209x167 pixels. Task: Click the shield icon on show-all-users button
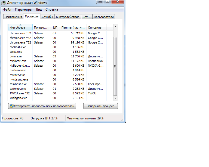pos(12,106)
